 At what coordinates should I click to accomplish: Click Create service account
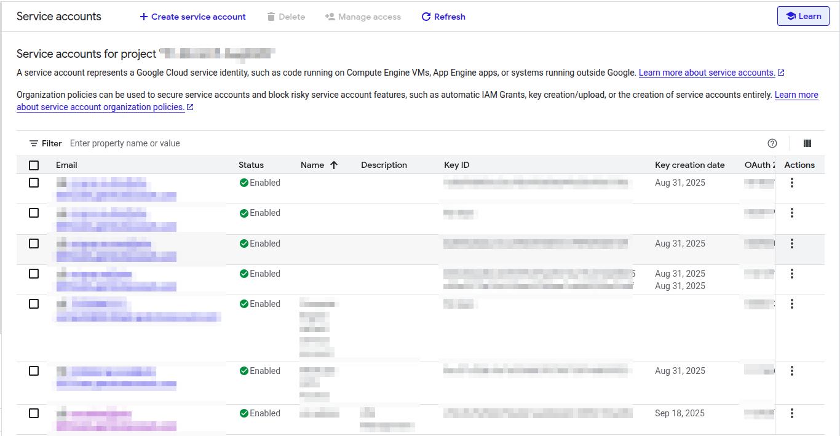click(192, 17)
